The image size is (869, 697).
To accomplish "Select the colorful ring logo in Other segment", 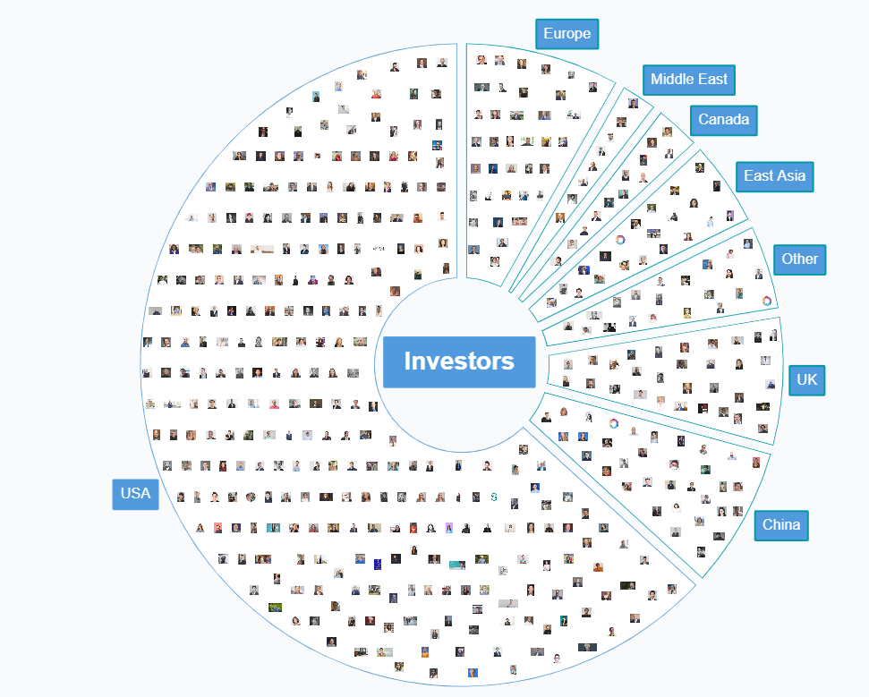I will [x=766, y=300].
